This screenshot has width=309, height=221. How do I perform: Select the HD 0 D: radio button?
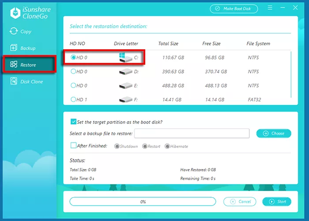pos(73,71)
